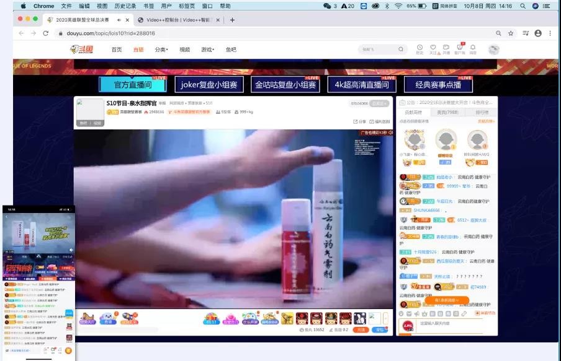Open the 排行榜 ranking tab
This screenshot has height=361, width=561.
(x=481, y=113)
